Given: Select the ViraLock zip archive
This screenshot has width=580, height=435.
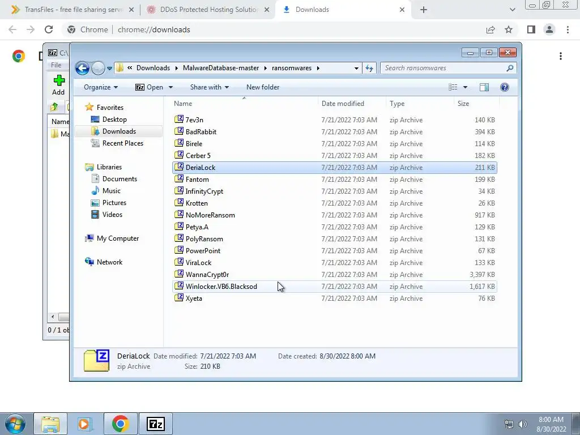Looking at the screenshot, I should pyautogui.click(x=334, y=263).
